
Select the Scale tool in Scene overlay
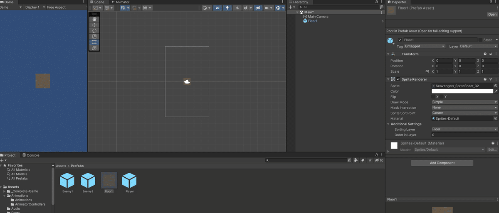(x=94, y=37)
